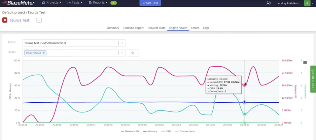The height and width of the screenshot is (140, 316).
Task: Click the tooltip Memory: 32.5% line
Action: (217, 85)
